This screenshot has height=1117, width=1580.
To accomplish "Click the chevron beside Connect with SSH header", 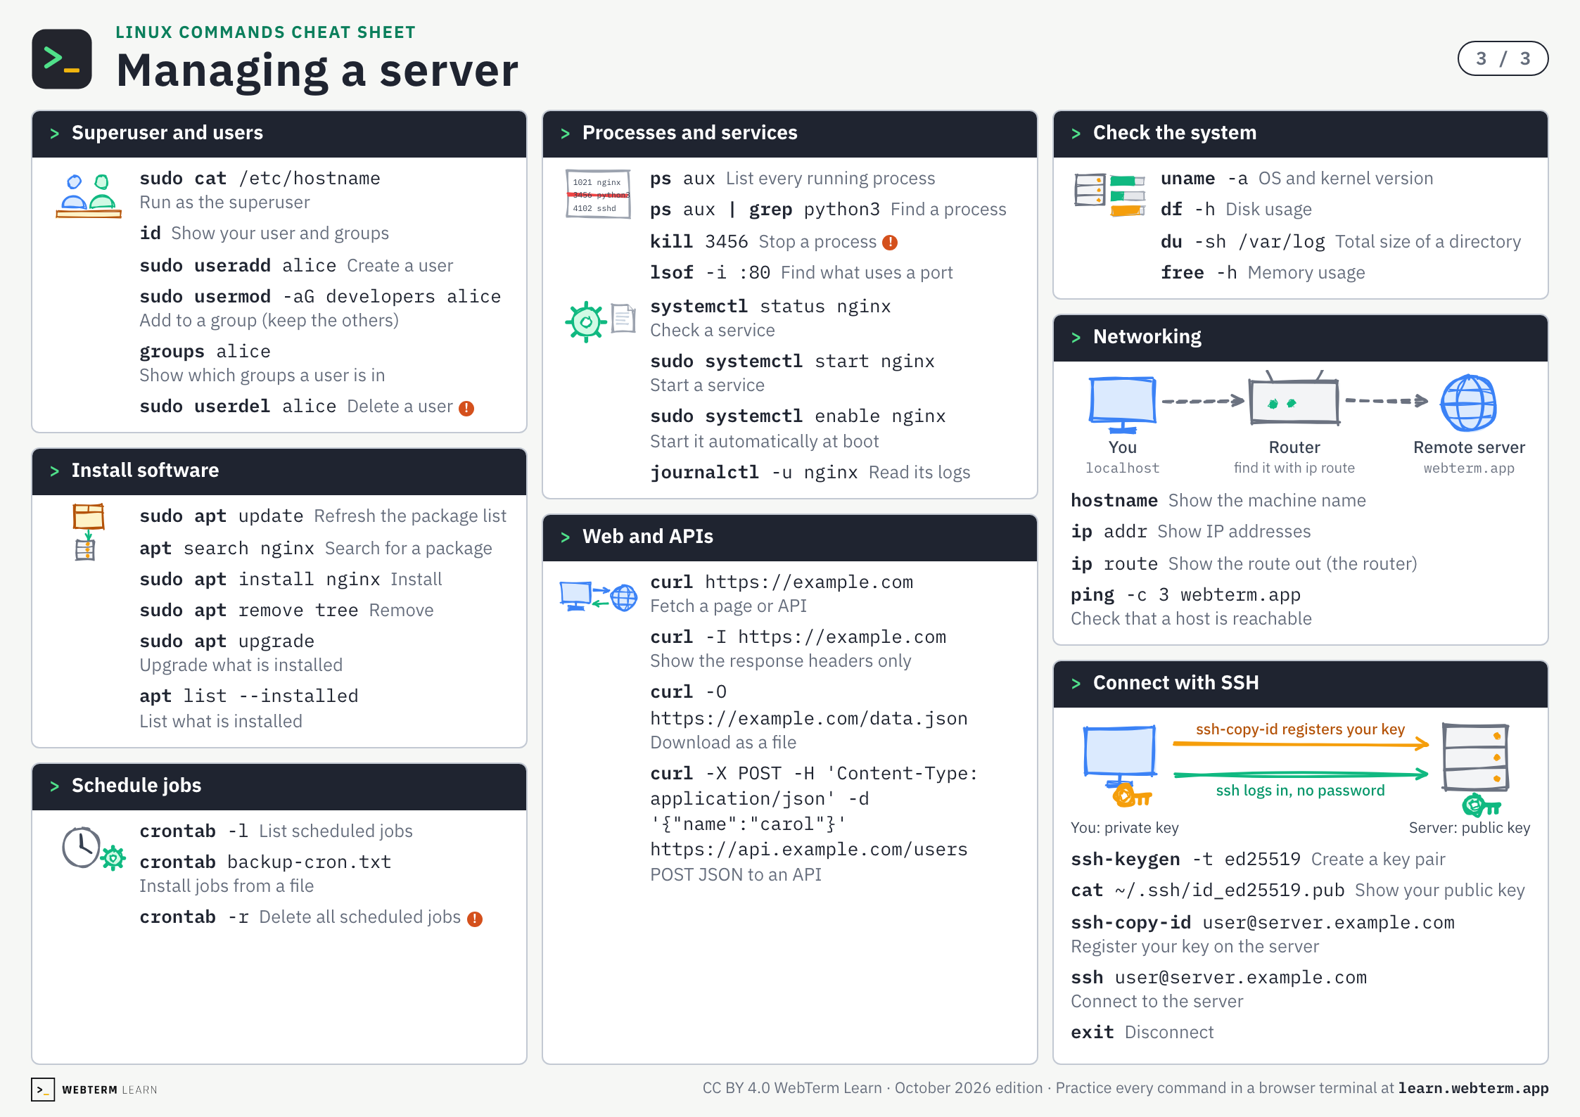I will coord(1076,684).
